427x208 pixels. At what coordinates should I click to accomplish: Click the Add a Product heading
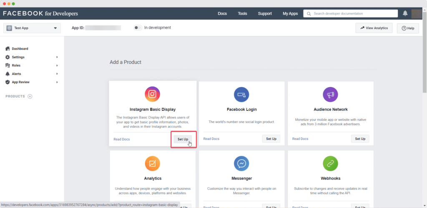[x=126, y=62]
